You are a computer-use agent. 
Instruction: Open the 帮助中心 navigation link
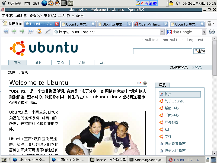pos(171,108)
